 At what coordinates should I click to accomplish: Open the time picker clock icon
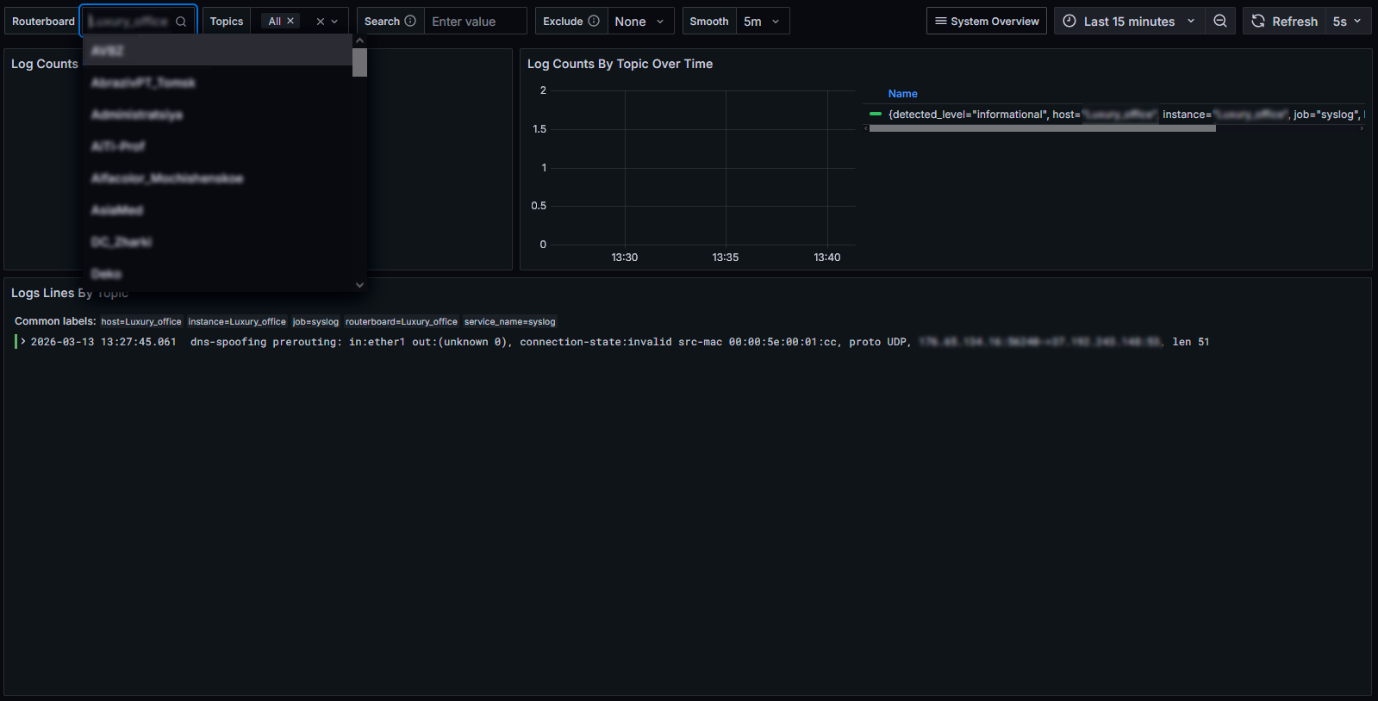point(1069,22)
